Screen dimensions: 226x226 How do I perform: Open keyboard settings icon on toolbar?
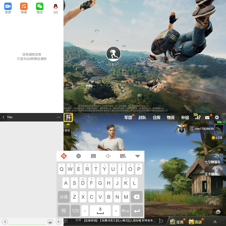point(123,156)
